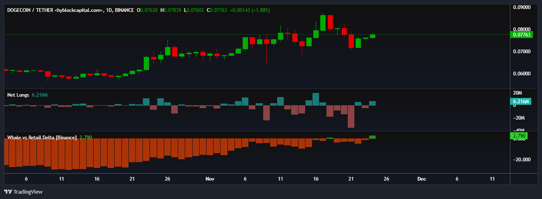Screen dimensions: 542x199
Task: Click the 0.09000 price axis label
Action: point(522,7)
